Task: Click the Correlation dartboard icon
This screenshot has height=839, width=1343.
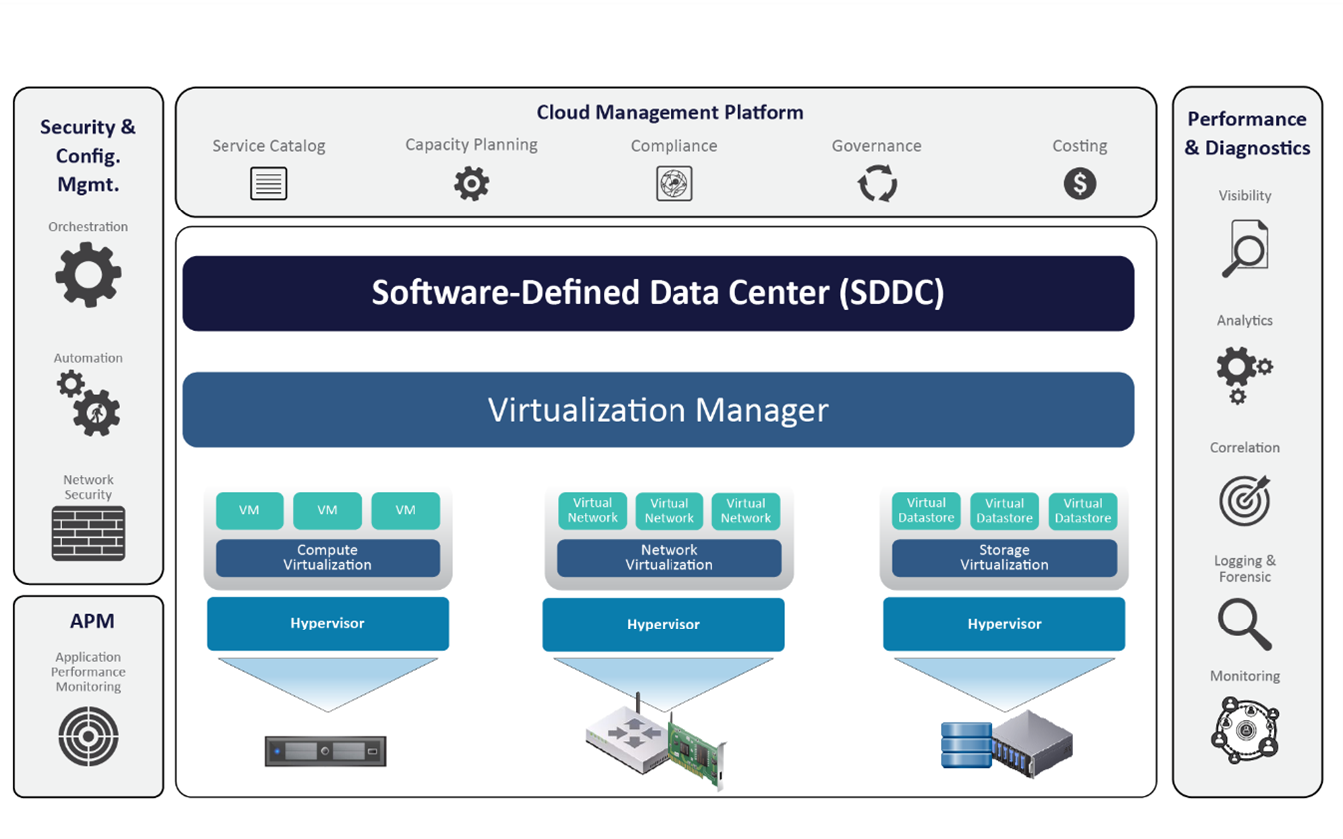Action: [1245, 499]
